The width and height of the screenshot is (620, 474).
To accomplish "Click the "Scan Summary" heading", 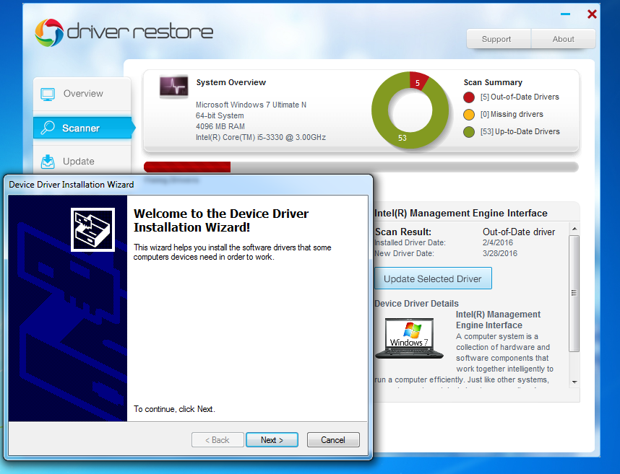I will 493,82.
